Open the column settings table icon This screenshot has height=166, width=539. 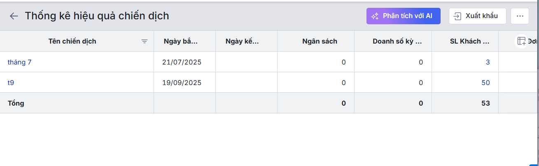[x=521, y=41]
